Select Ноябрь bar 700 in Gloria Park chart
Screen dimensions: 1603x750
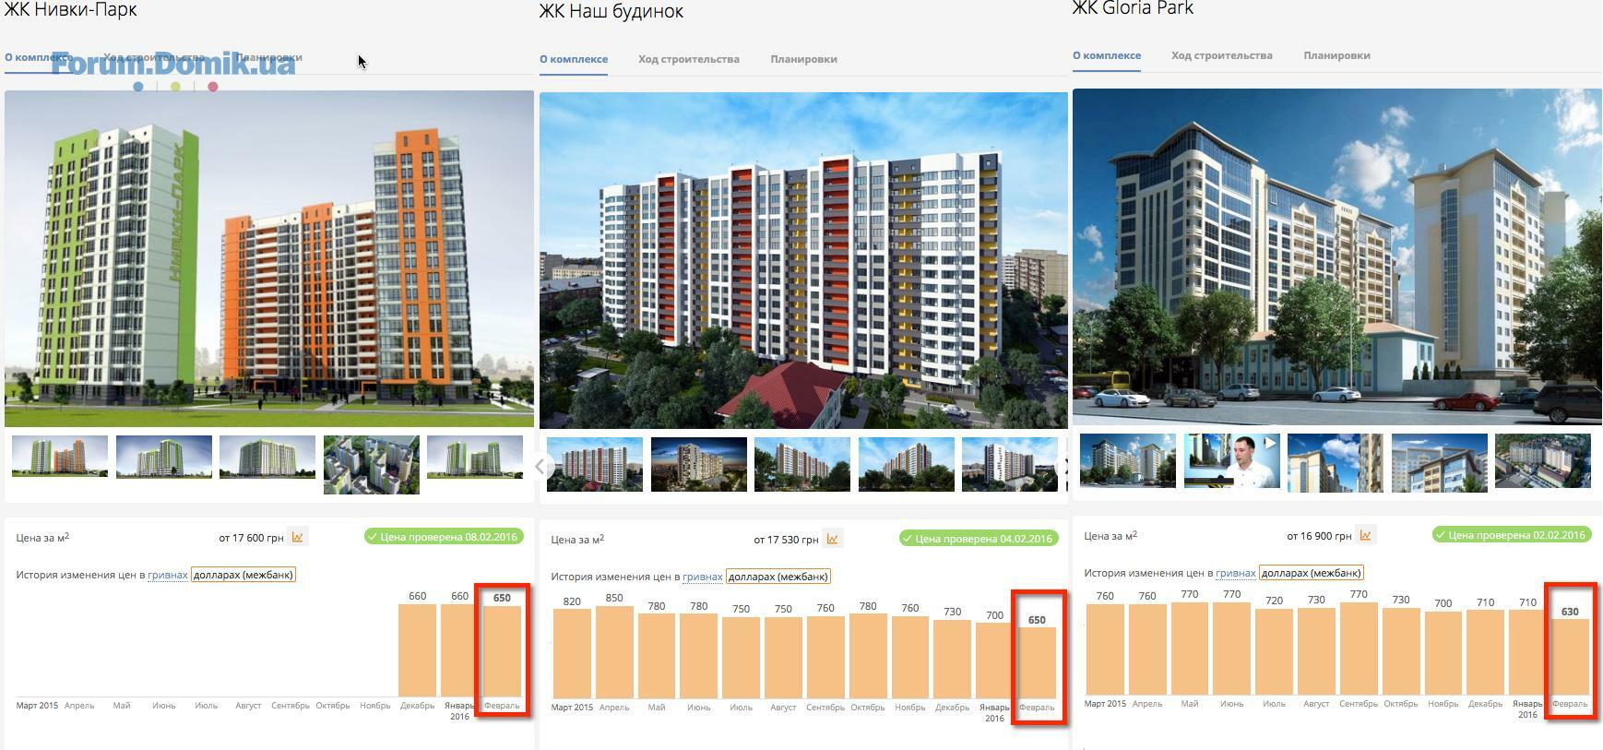click(x=1443, y=653)
